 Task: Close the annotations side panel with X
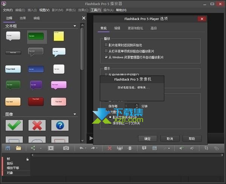coord(84,18)
